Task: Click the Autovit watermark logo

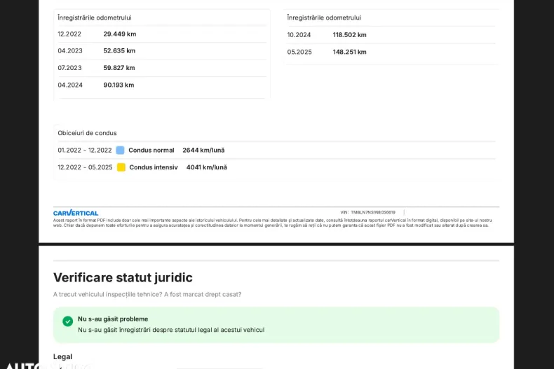Action: pyautogui.click(x=42, y=365)
